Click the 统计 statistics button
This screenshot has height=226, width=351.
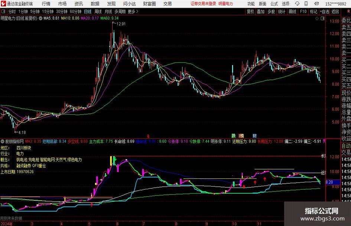(282, 12)
